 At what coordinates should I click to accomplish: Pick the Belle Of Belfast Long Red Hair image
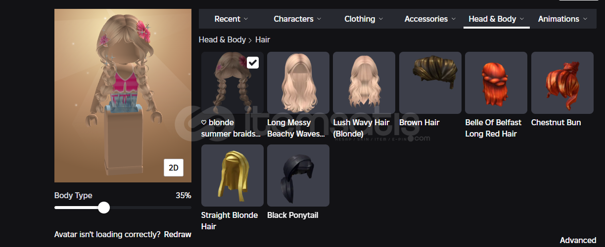[x=496, y=83]
